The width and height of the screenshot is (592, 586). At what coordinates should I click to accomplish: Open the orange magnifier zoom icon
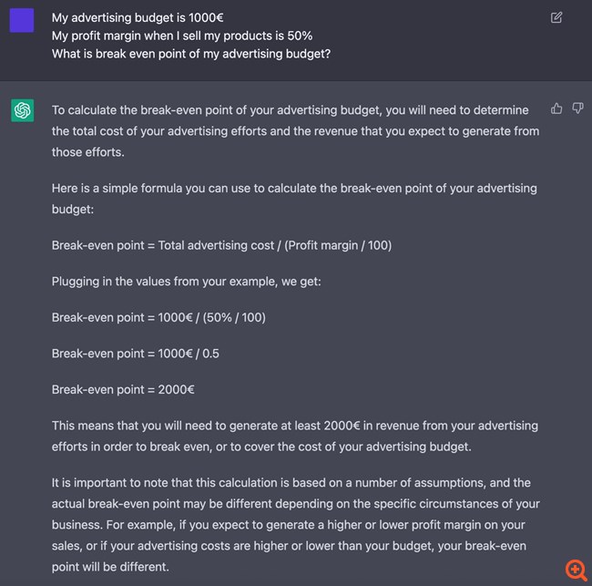(x=576, y=570)
